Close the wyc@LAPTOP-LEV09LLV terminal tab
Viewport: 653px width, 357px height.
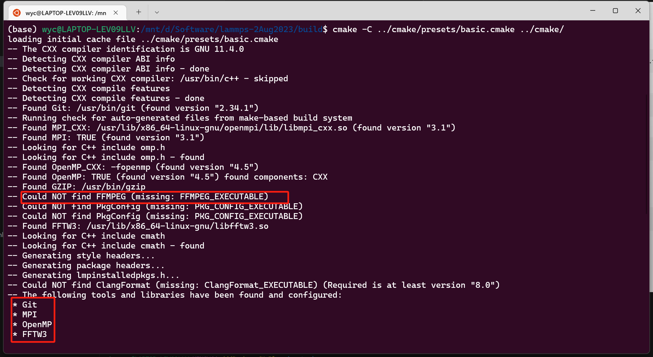(116, 12)
